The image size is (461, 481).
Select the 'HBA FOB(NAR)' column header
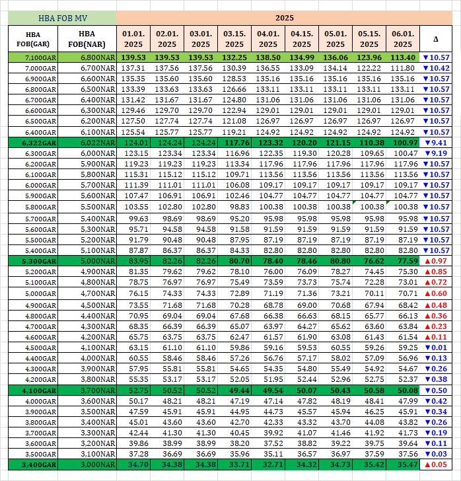tap(87, 39)
